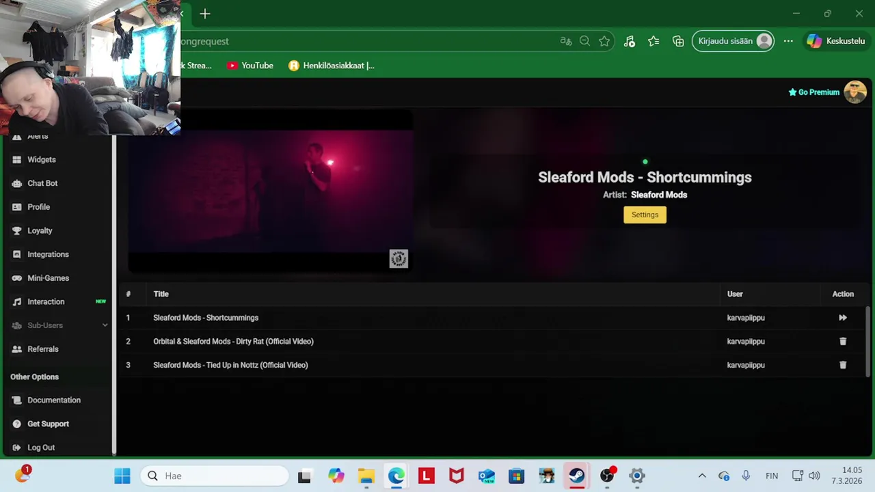Open the YouTube bookmark
Screen dimensions: 875x492
(x=250, y=66)
